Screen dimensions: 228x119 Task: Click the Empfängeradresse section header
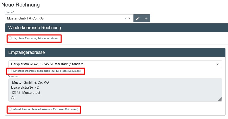point(26,52)
